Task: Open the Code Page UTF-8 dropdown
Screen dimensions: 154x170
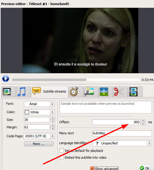Action: point(39,136)
